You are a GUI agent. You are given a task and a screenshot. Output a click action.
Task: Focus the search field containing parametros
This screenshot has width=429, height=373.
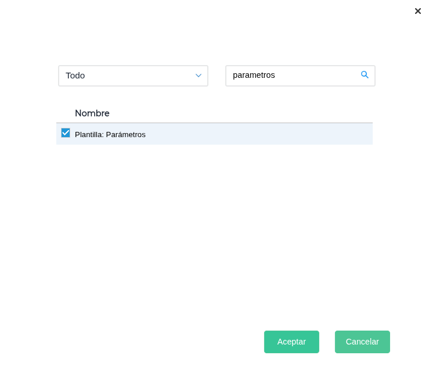click(x=293, y=76)
